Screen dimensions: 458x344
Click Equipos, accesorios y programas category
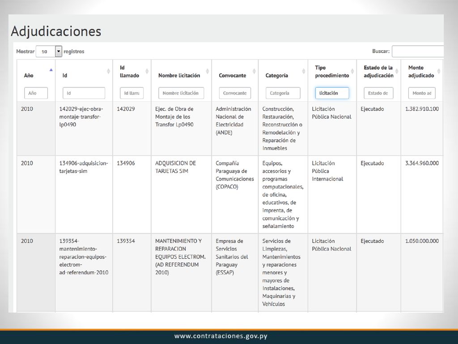pos(283,194)
